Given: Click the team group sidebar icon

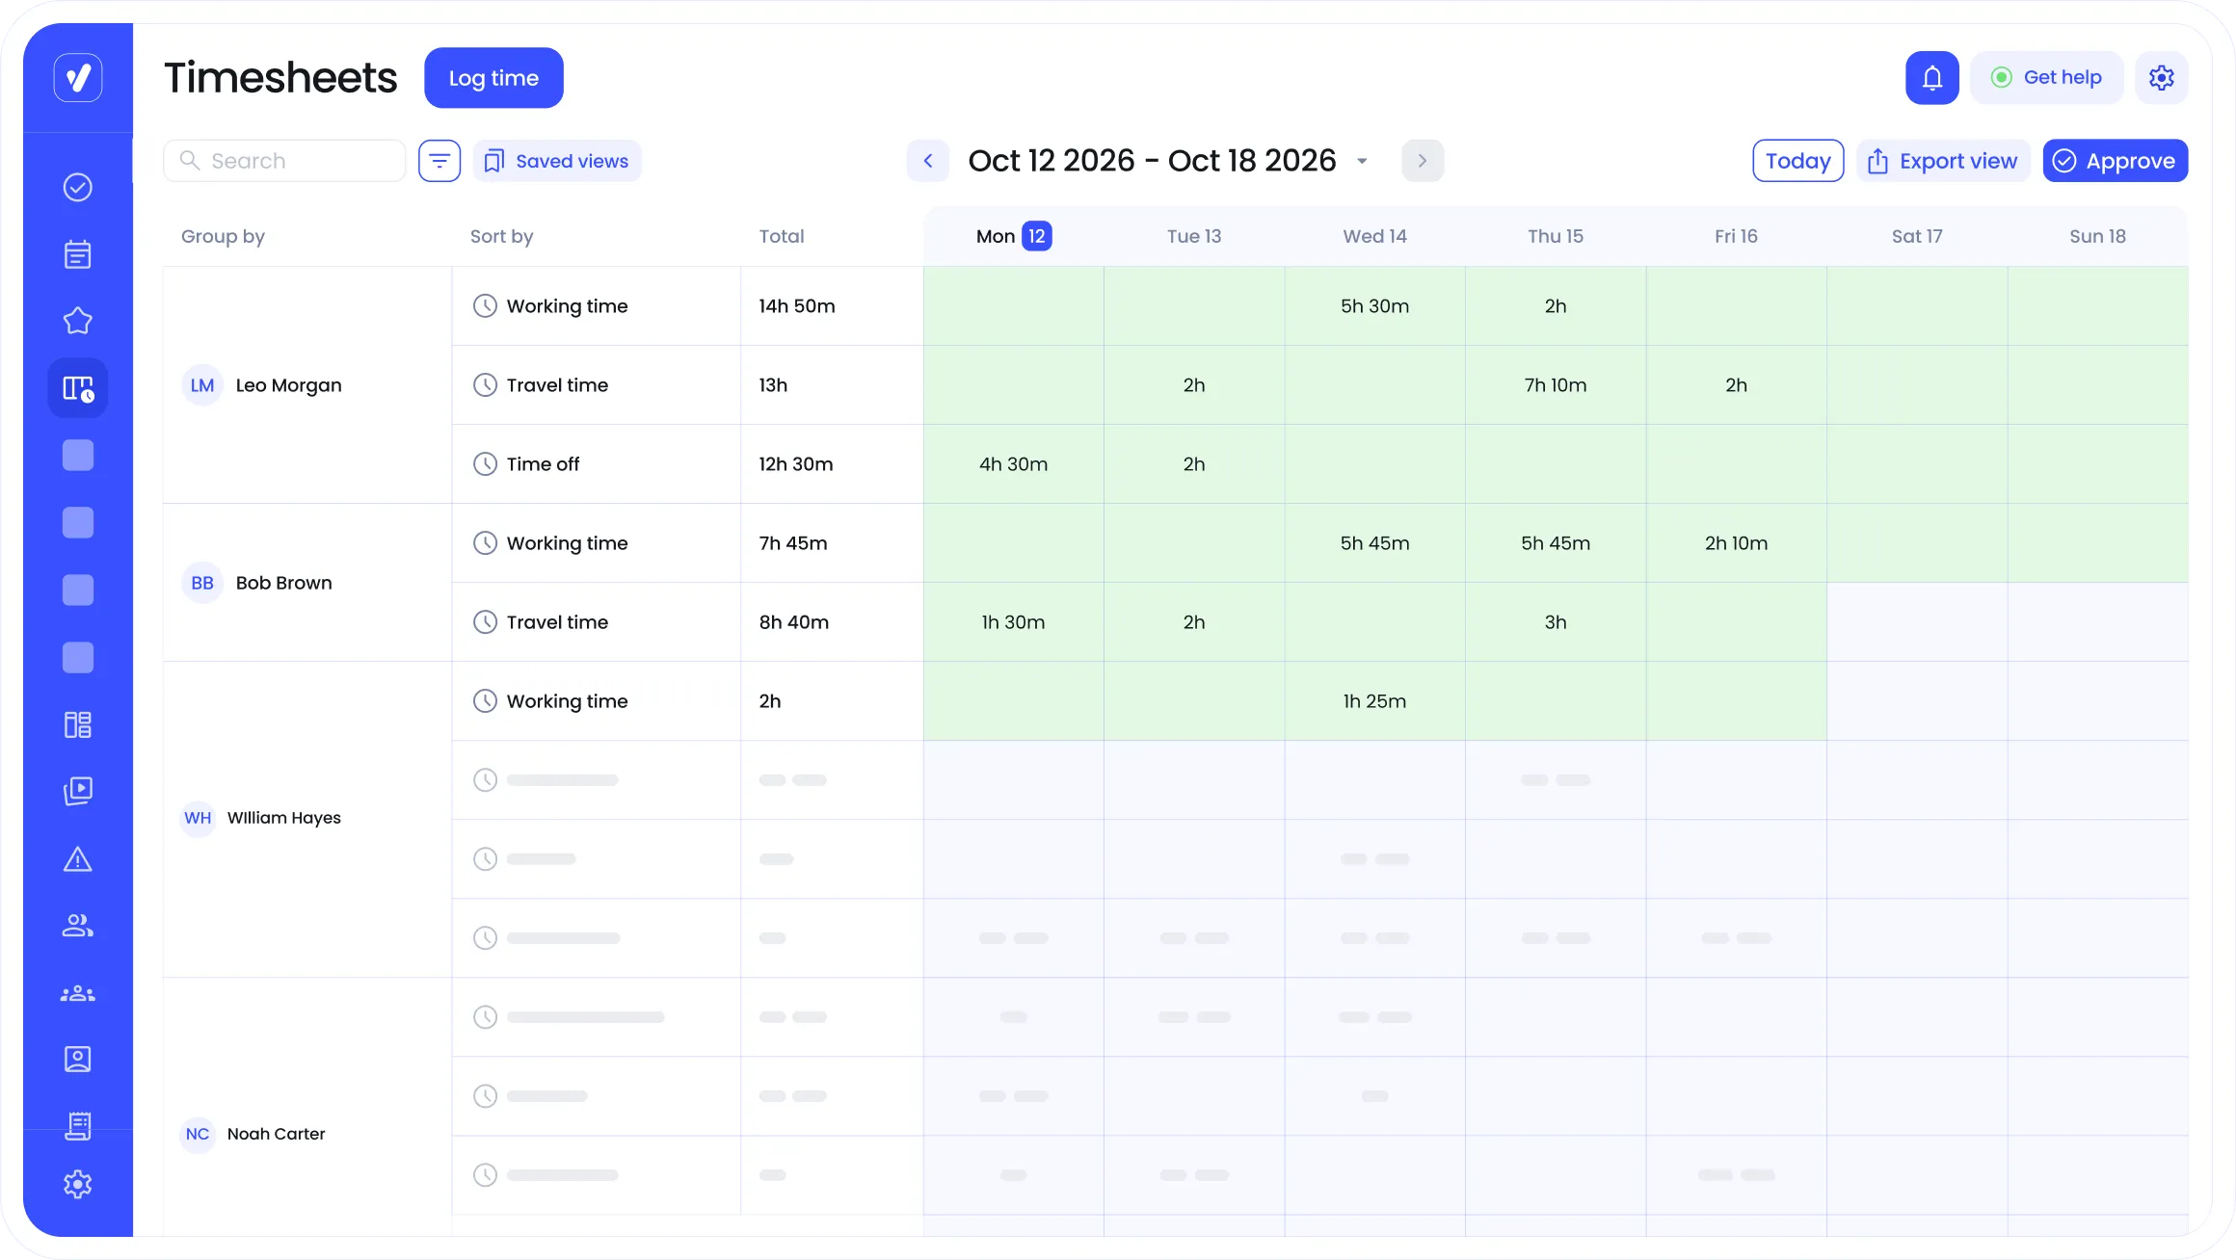Looking at the screenshot, I should (x=78, y=993).
